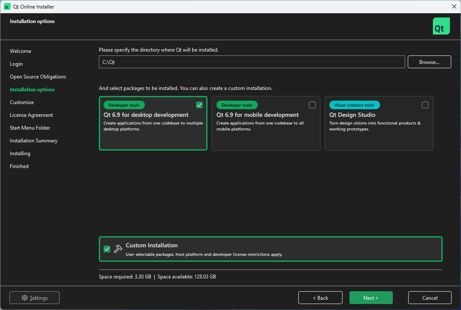Click the Custom Installation hammer wrench icon
Image resolution: width=461 pixels, height=310 pixels.
(x=118, y=249)
